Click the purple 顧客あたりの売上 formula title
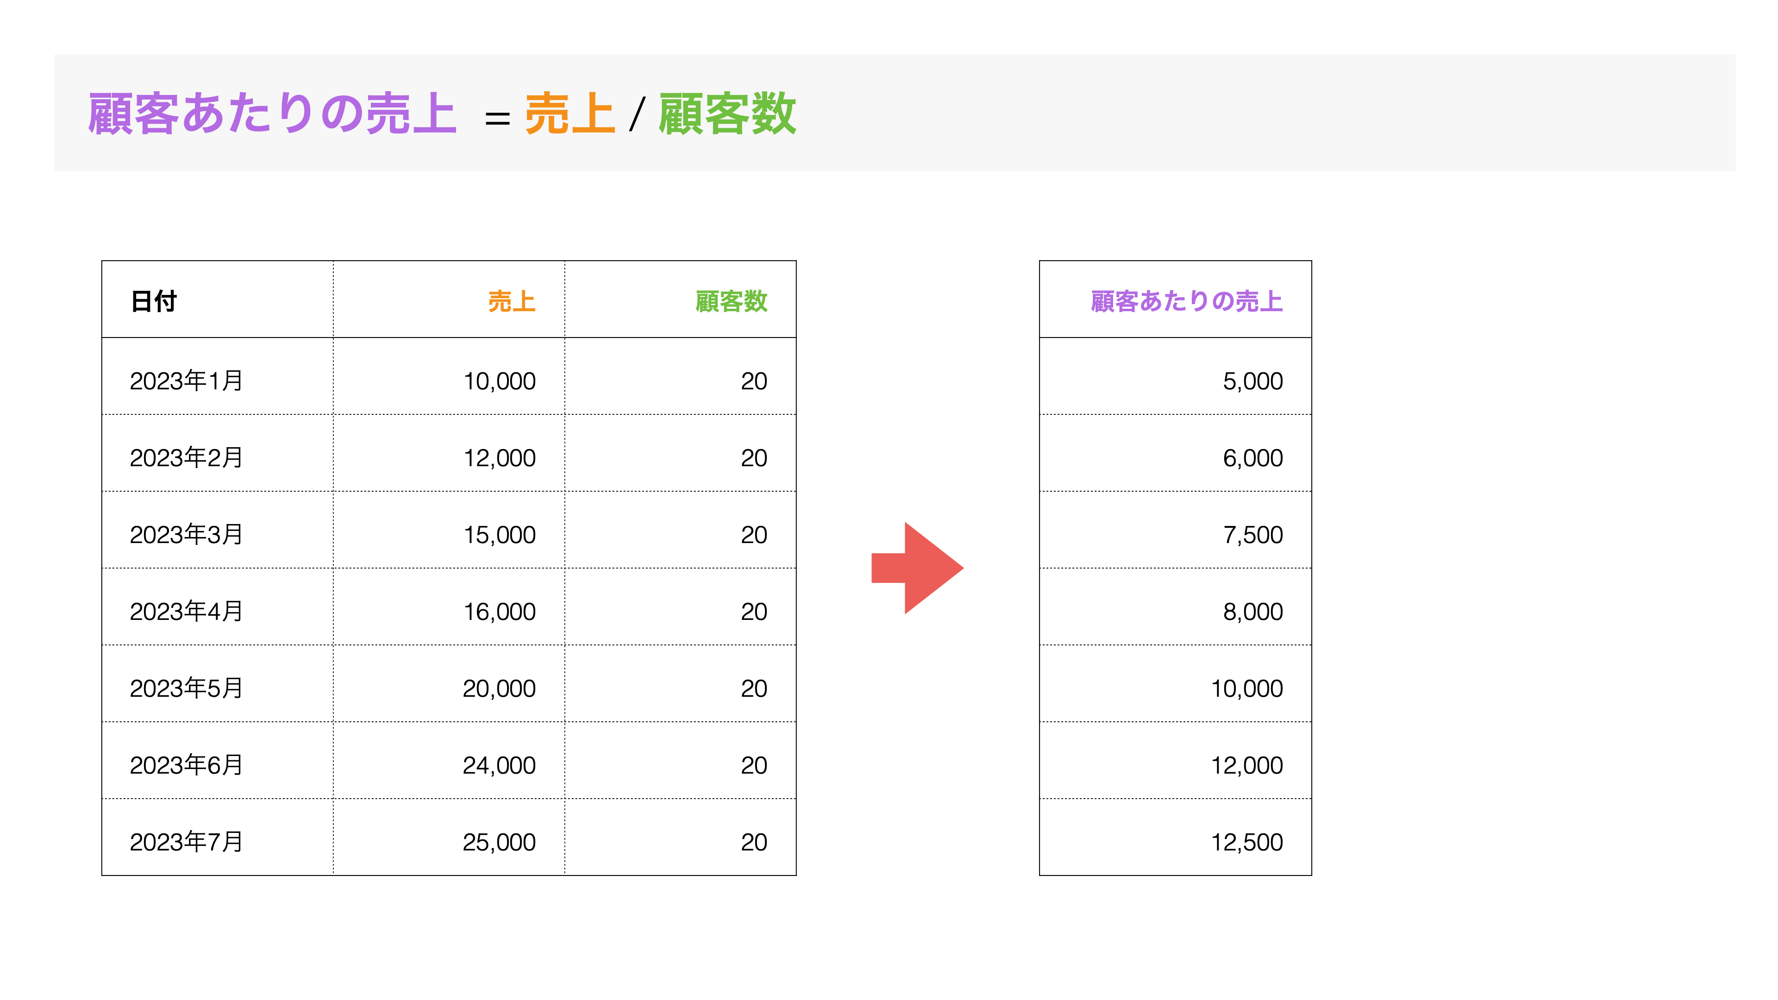Viewport: 1778px width, 1000px height. tap(272, 113)
